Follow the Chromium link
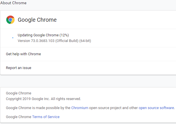The height and width of the screenshot is (124, 176). click(x=80, y=108)
